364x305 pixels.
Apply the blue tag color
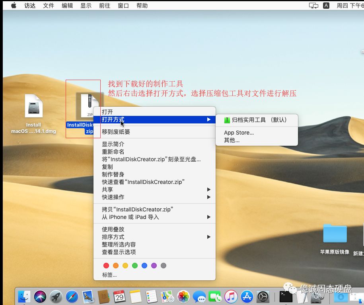144,266
